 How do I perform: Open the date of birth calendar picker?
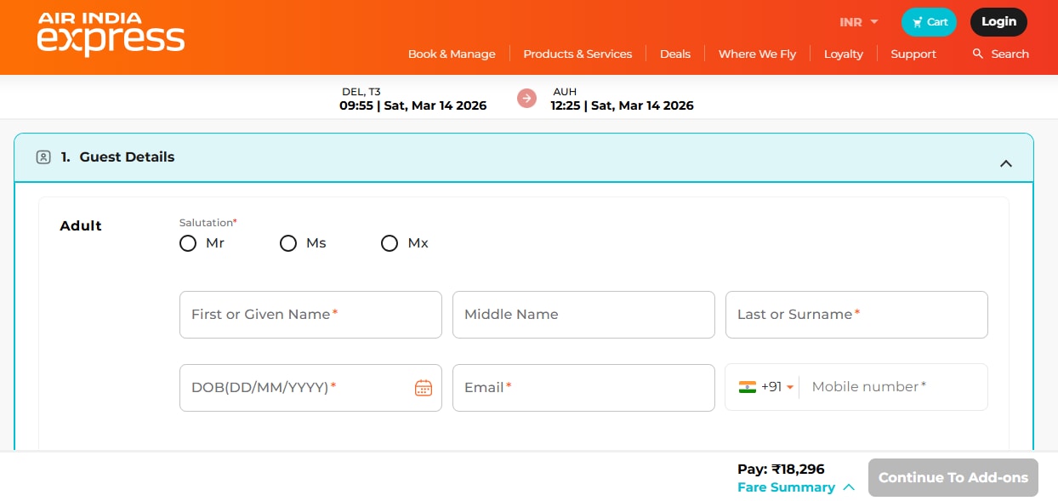(424, 388)
